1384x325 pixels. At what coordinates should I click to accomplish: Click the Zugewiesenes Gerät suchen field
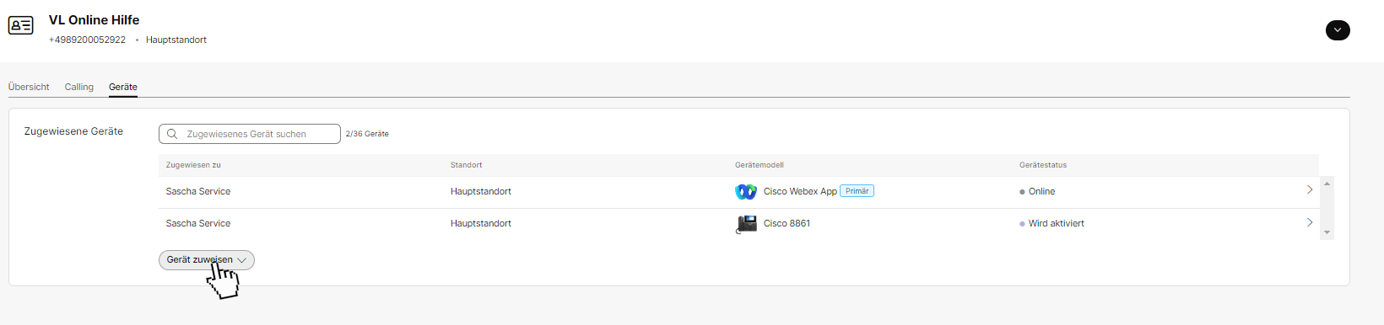[250, 134]
